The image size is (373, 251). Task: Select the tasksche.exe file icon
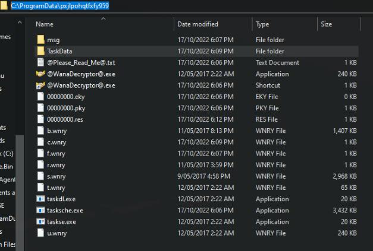[40, 210]
